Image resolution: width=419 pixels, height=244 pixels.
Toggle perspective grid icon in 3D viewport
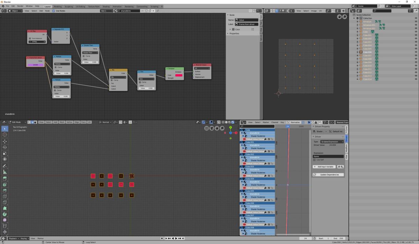click(x=207, y=128)
